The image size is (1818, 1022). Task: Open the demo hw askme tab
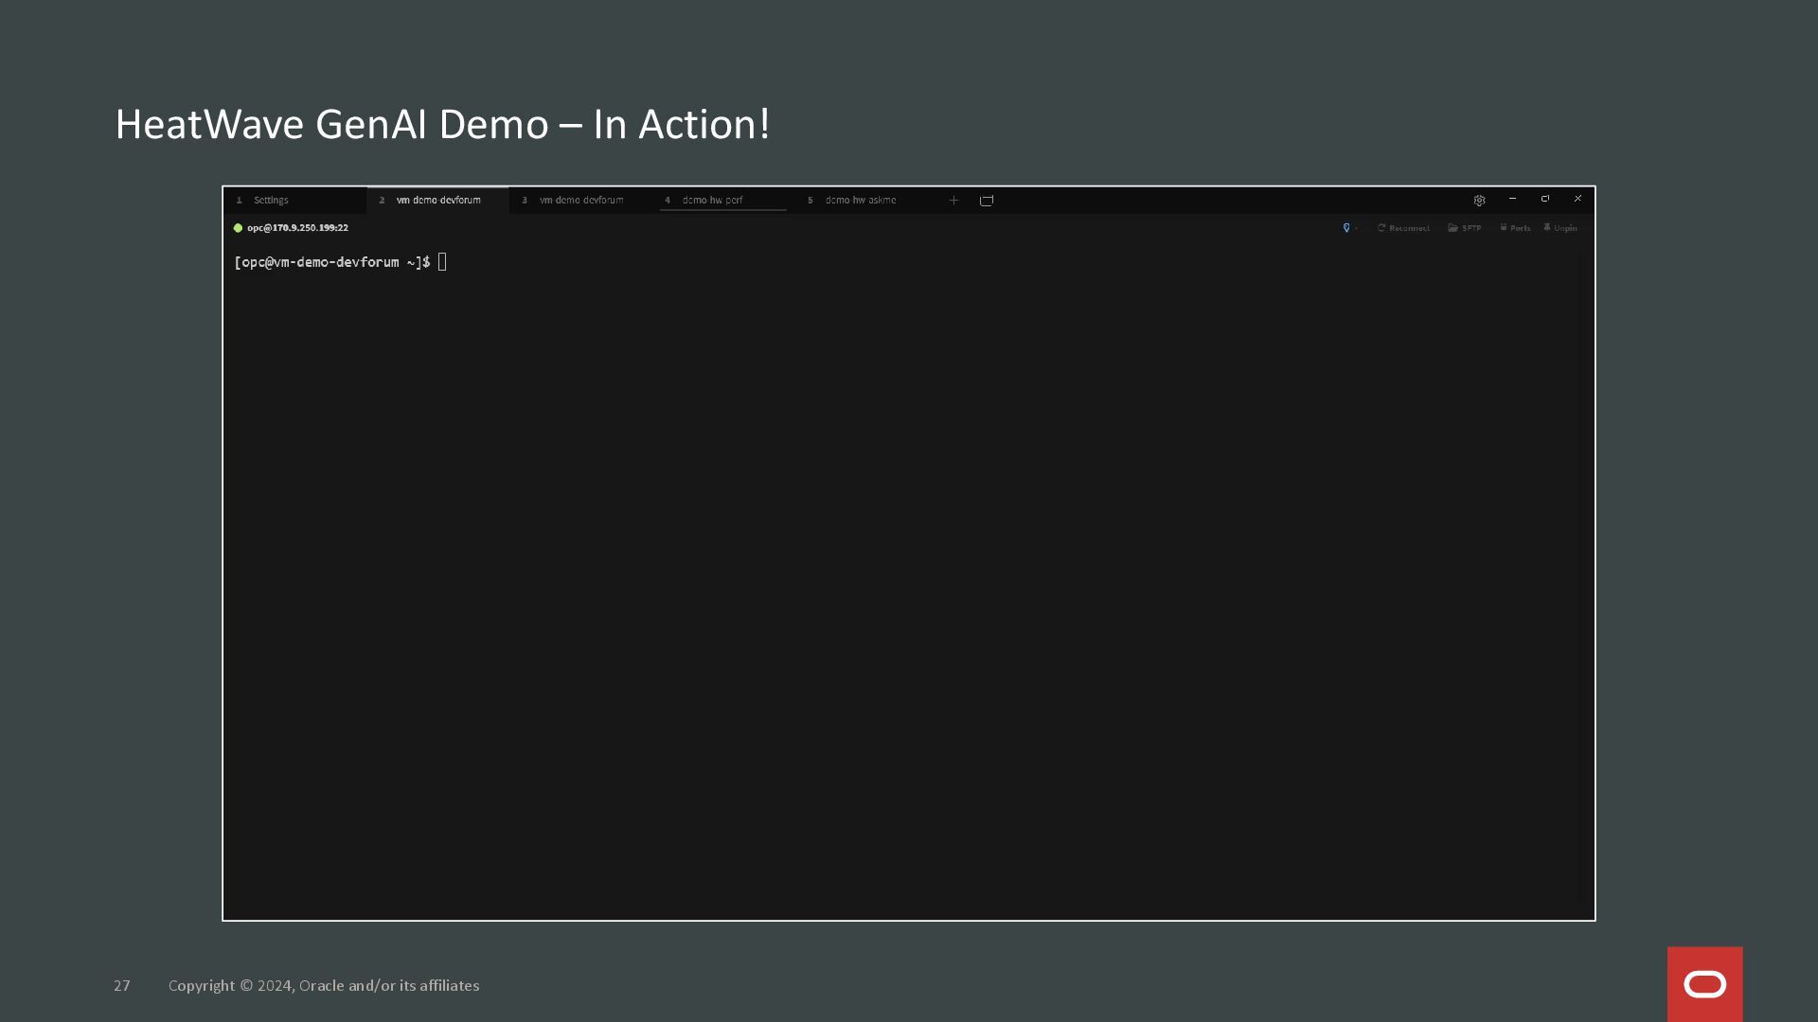860,201
